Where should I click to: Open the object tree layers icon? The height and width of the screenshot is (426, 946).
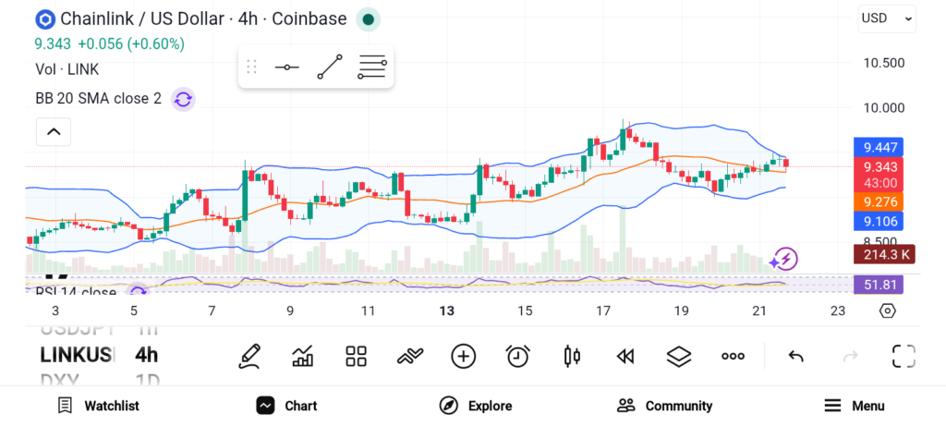pyautogui.click(x=679, y=356)
